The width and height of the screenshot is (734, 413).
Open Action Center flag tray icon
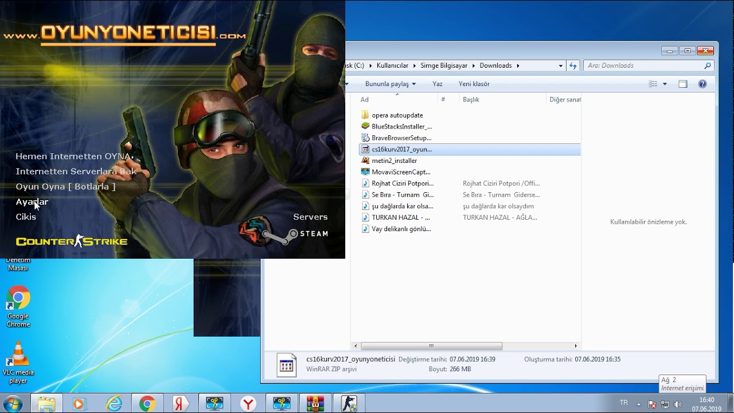(652, 404)
